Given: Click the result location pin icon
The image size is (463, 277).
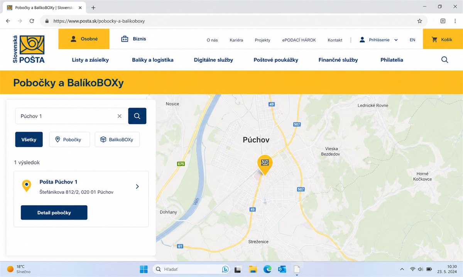Looking at the screenshot, I should (26, 186).
